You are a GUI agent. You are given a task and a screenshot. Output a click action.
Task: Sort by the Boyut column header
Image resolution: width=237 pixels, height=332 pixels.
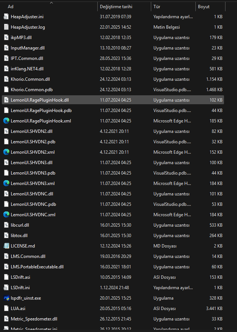[x=204, y=7]
